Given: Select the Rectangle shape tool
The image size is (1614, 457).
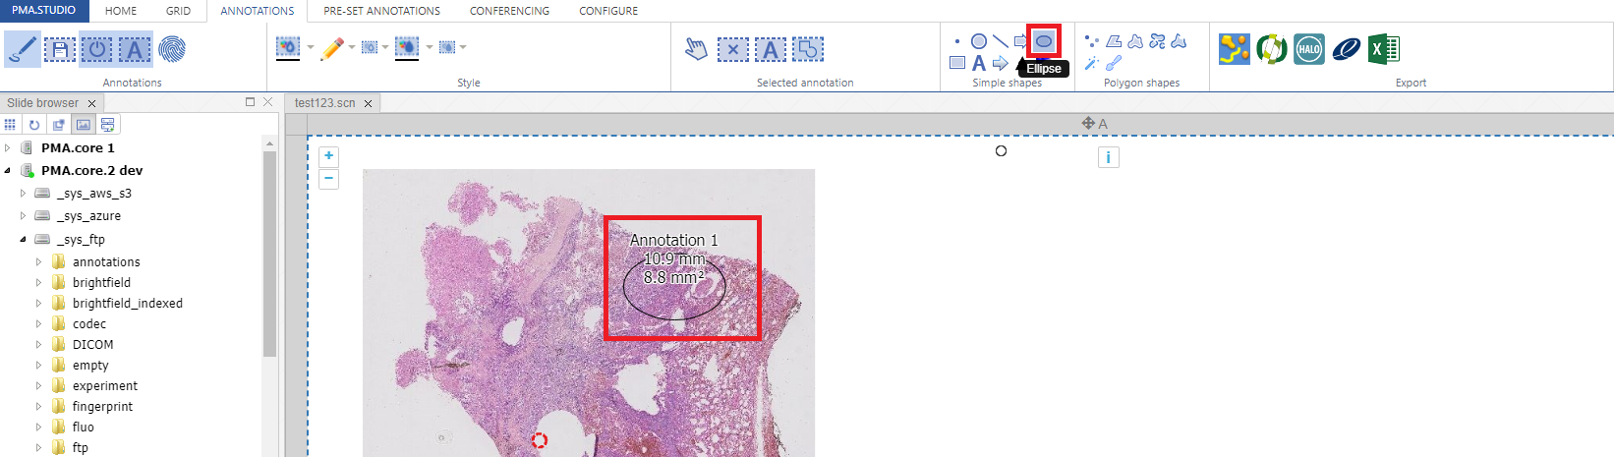Looking at the screenshot, I should tap(957, 63).
